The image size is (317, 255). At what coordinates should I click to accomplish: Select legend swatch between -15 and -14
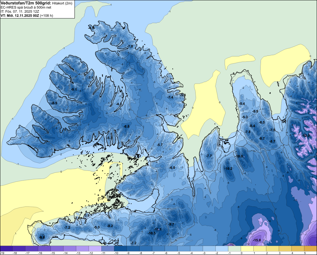coord(57,249)
